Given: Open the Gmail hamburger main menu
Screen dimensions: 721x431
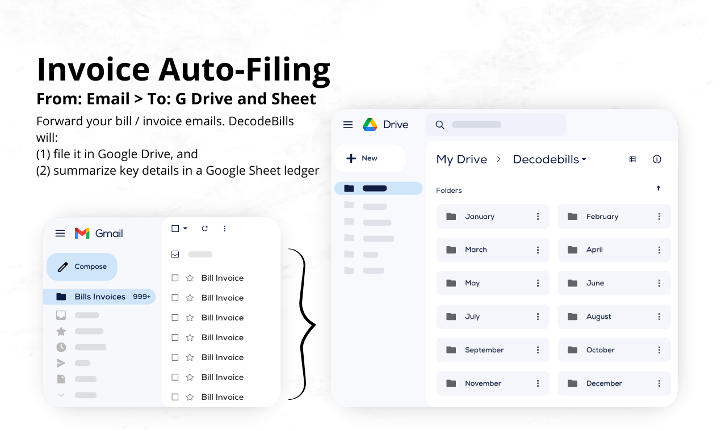Looking at the screenshot, I should [60, 233].
